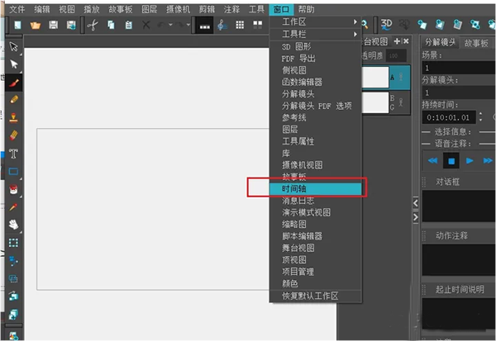
Task: Switch to the 故事板 panel tab
Action: 476,43
